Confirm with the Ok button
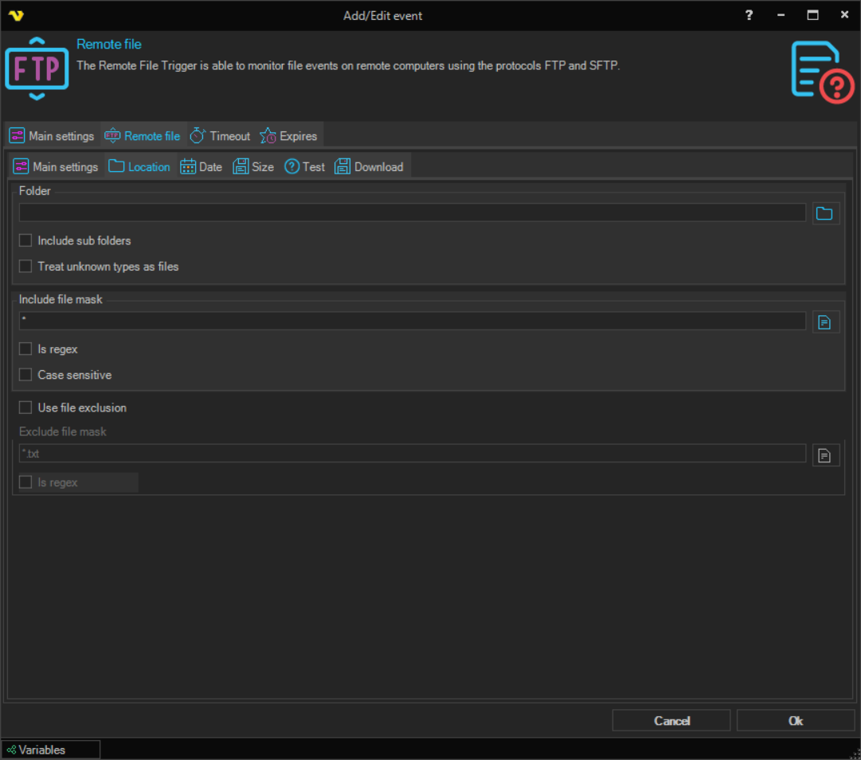The image size is (861, 760). click(x=795, y=720)
